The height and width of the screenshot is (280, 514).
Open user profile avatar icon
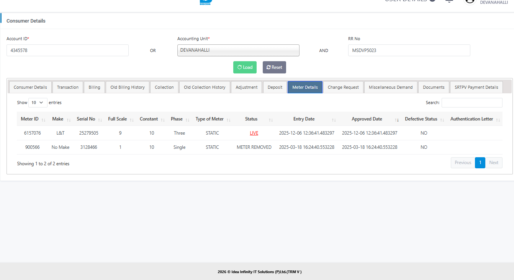tap(470, 2)
